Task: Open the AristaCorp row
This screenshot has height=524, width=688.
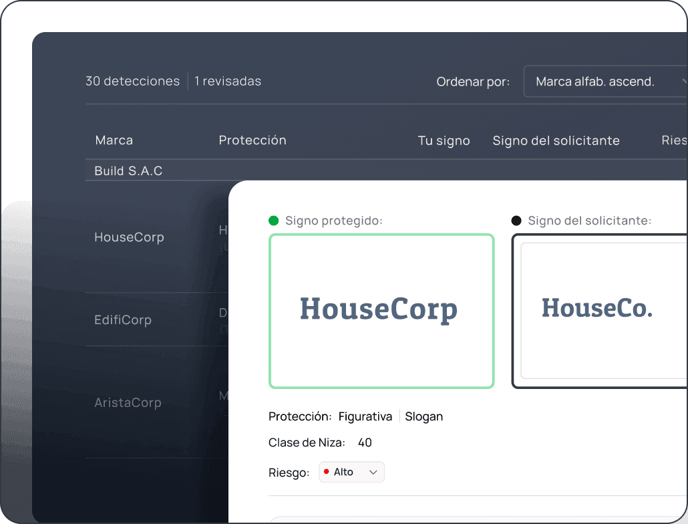Action: (x=128, y=402)
